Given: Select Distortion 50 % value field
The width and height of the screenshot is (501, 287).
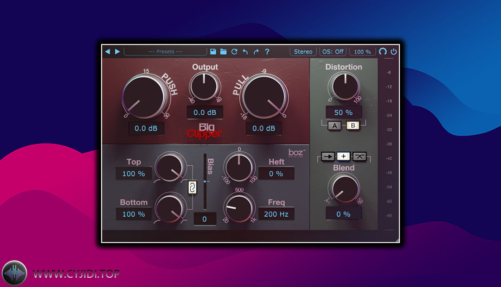Looking at the screenshot, I should point(343,112).
